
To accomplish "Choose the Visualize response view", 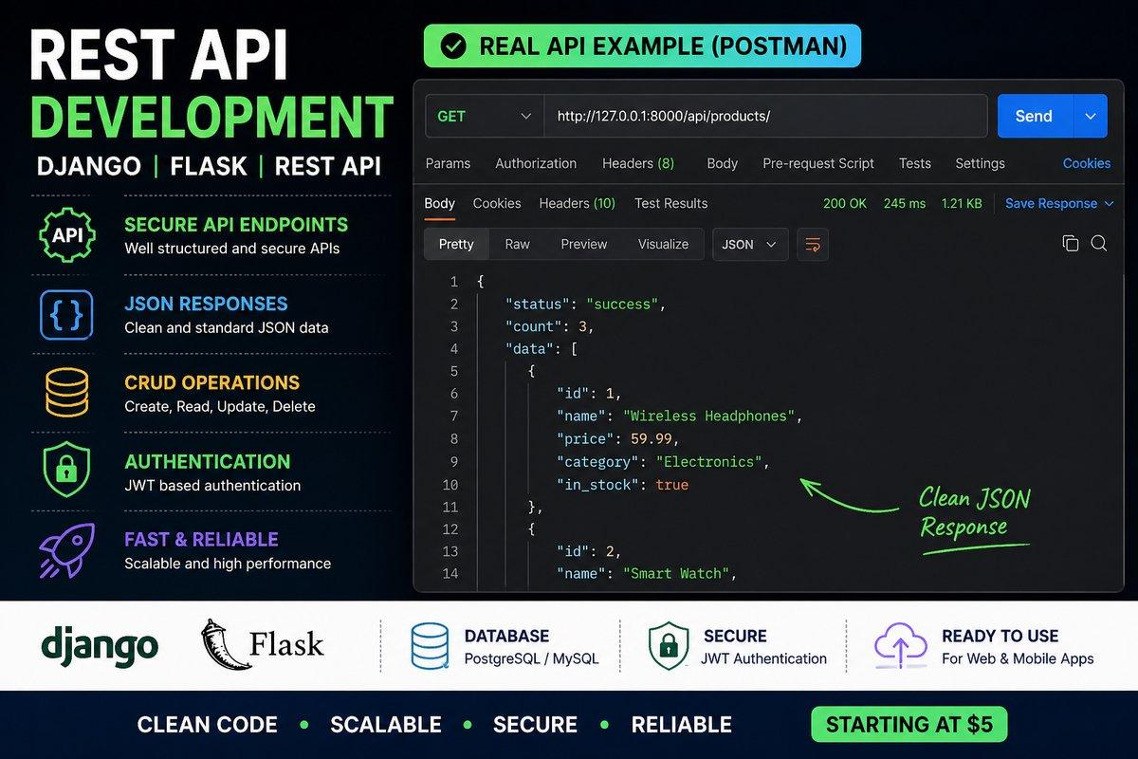I will point(664,244).
